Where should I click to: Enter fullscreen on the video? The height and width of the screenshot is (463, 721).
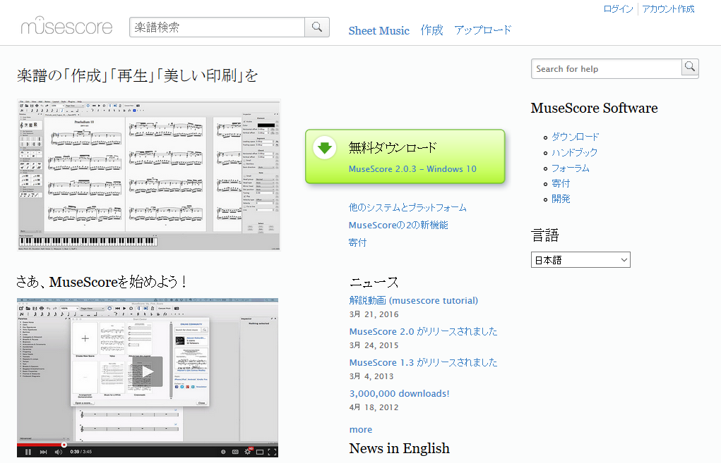click(272, 452)
